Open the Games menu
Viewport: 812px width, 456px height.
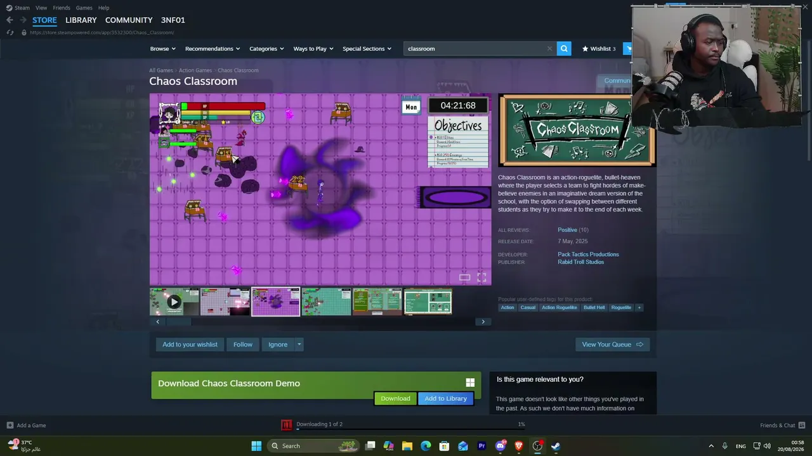click(x=84, y=8)
